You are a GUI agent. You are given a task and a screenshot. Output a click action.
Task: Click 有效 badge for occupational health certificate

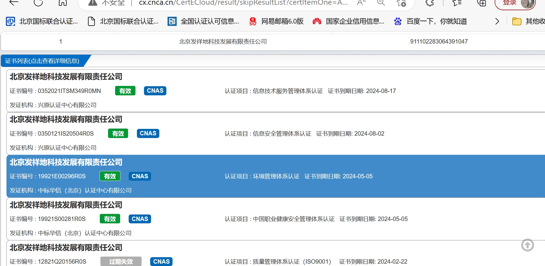tap(110, 219)
